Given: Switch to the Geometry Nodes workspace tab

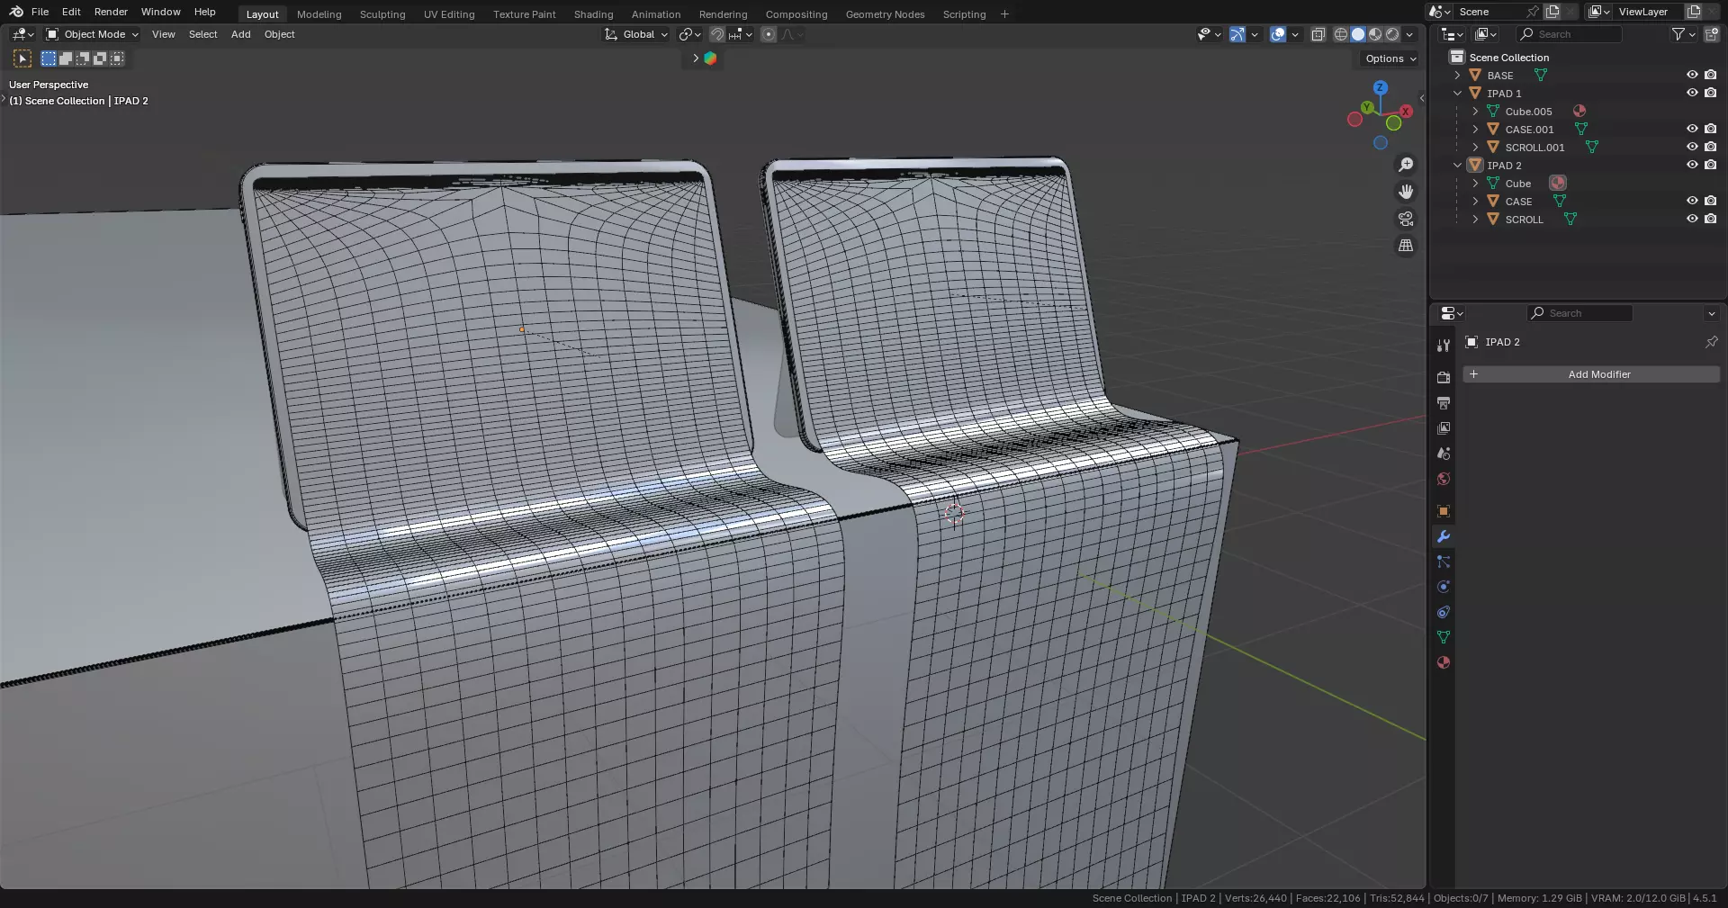Looking at the screenshot, I should (885, 14).
